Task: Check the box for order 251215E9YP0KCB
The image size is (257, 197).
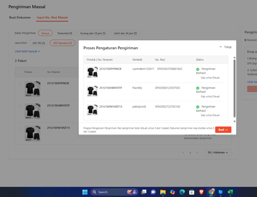Action: click(x=20, y=84)
